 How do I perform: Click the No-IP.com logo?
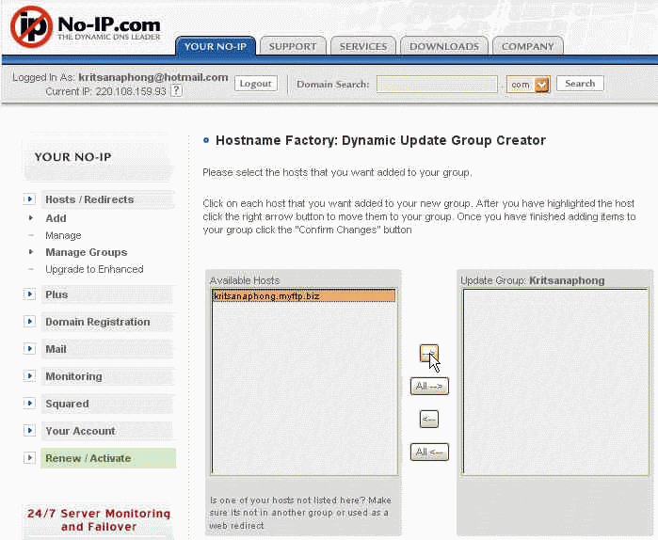(86, 26)
